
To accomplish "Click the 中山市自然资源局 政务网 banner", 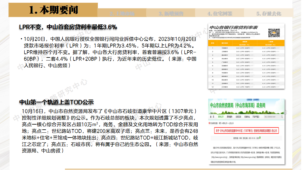I will pyautogui.click(x=238, y=106).
